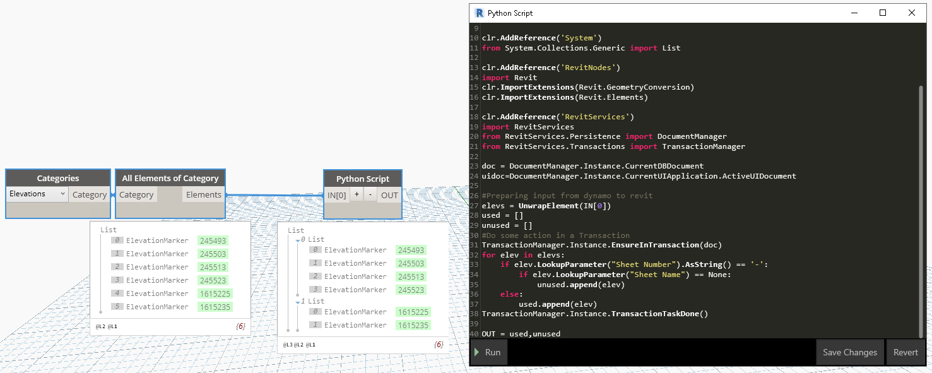Remove input port with - on Python Script node
The image size is (932, 373).
[x=370, y=194]
